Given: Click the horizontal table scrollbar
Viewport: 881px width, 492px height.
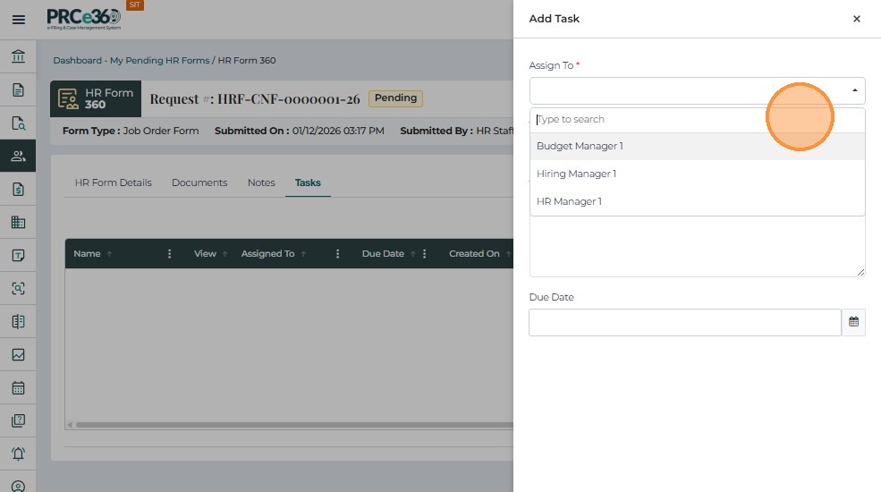Looking at the screenshot, I should [294, 425].
